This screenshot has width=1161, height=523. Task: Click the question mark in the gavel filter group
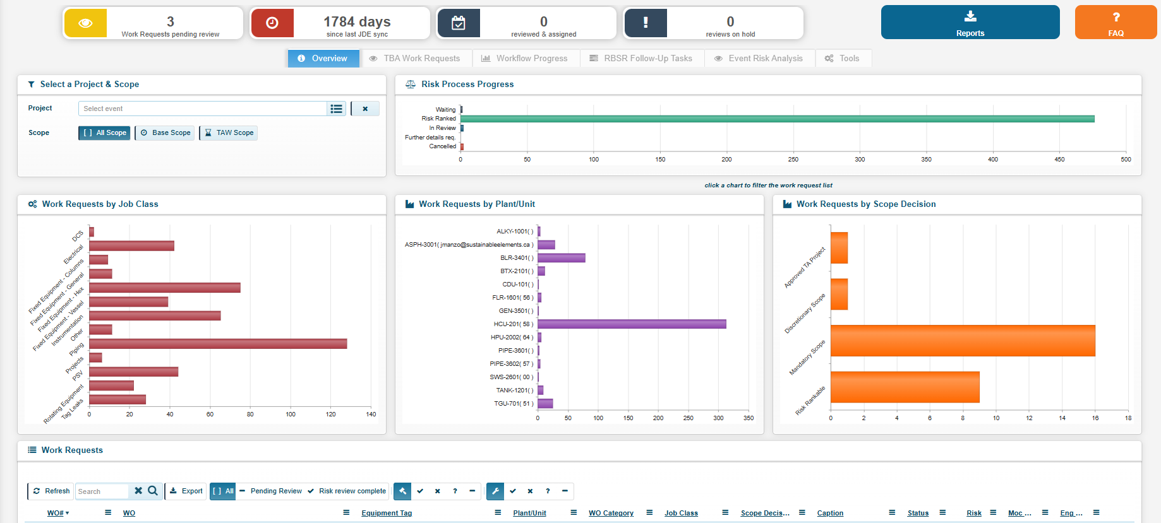455,491
